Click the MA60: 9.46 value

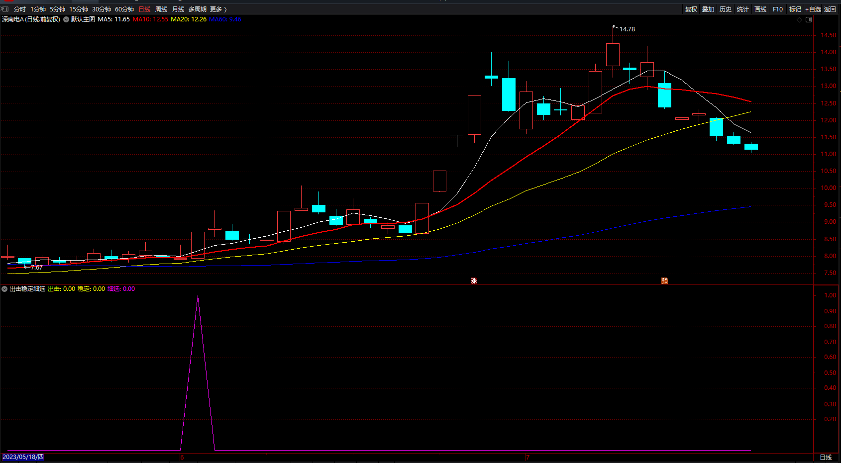pos(225,19)
